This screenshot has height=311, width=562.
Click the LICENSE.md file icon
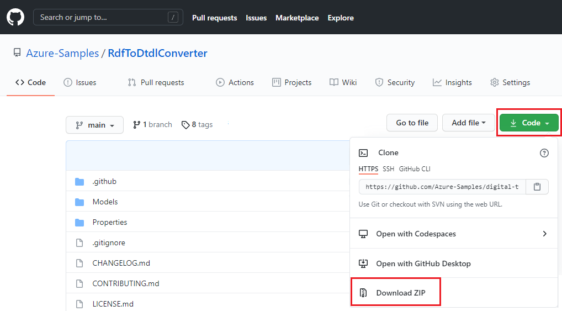[79, 304]
